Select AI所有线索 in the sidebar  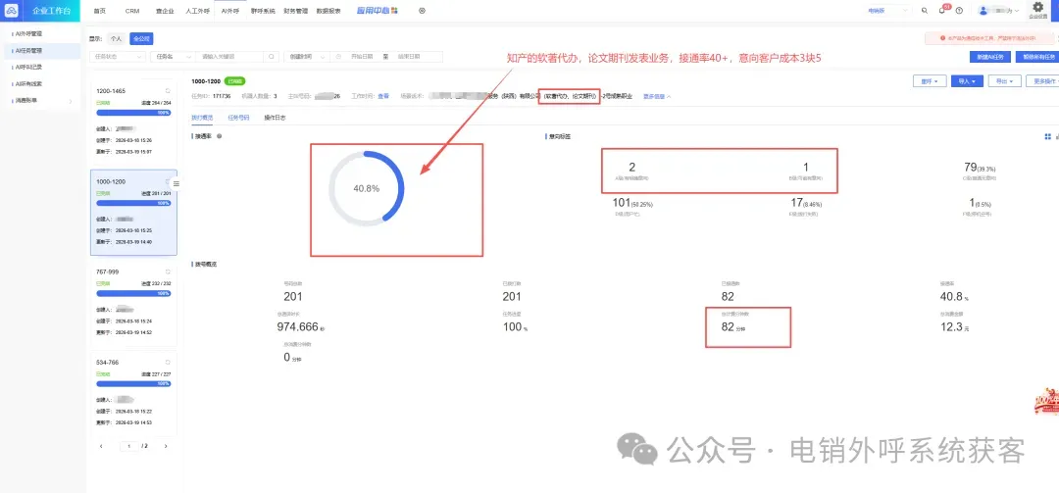pyautogui.click(x=40, y=83)
